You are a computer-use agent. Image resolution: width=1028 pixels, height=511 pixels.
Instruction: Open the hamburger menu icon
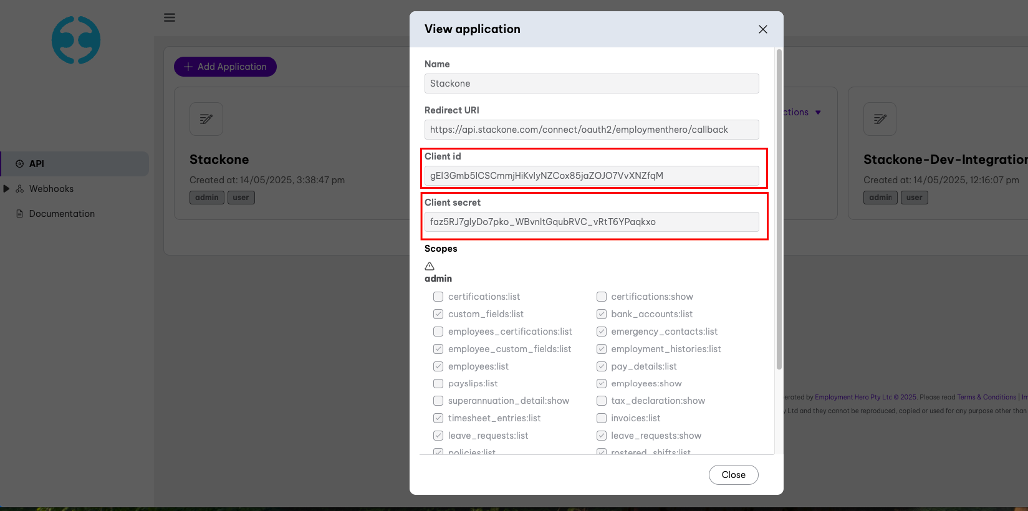tap(170, 17)
